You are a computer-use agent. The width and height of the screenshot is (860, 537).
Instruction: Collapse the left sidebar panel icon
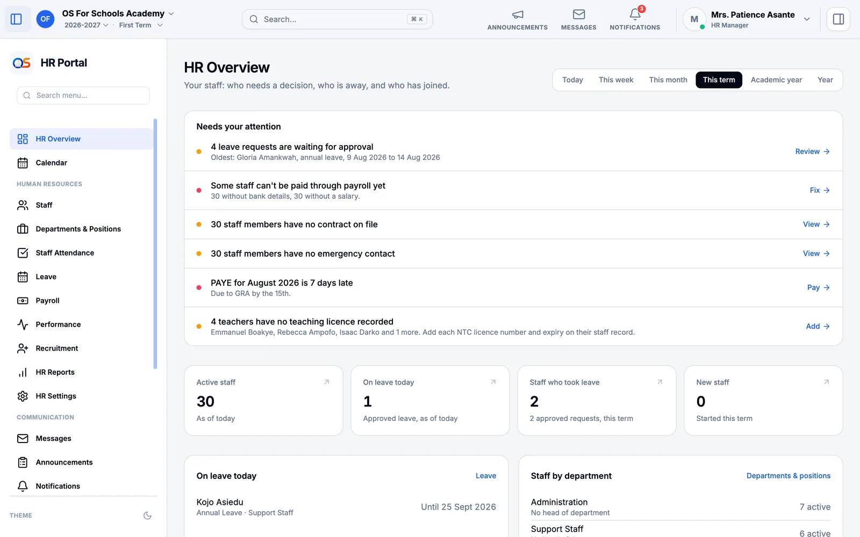16,19
